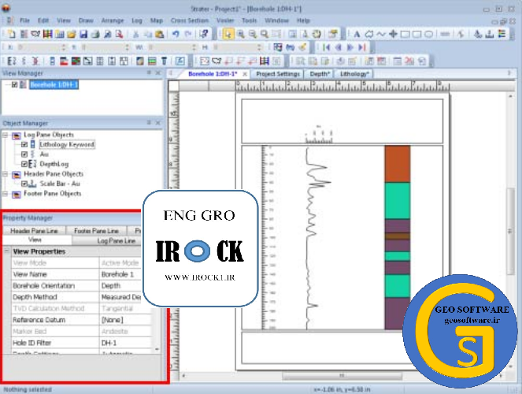522x394 pixels.
Task: Collapse the Log Pane Objects tree node
Action: tap(6, 135)
